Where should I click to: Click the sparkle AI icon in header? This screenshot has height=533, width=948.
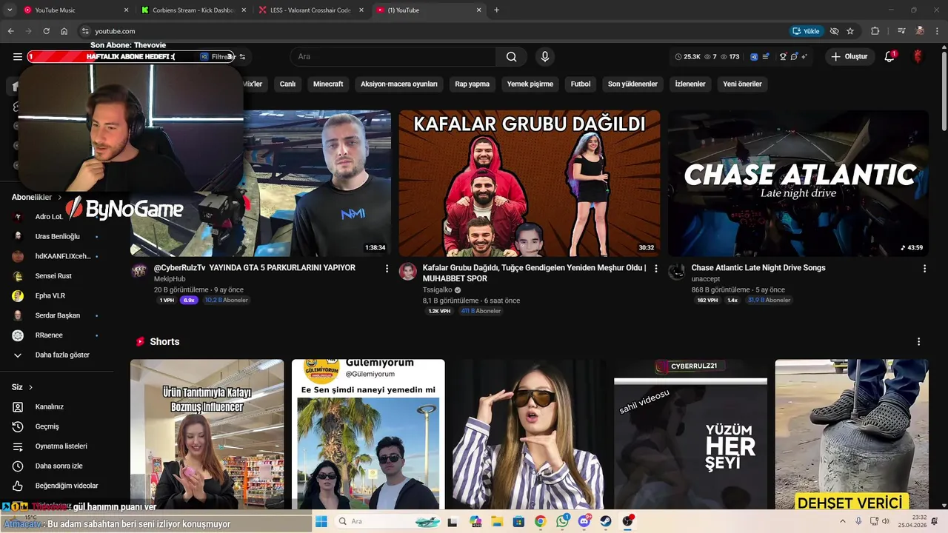[x=804, y=57]
